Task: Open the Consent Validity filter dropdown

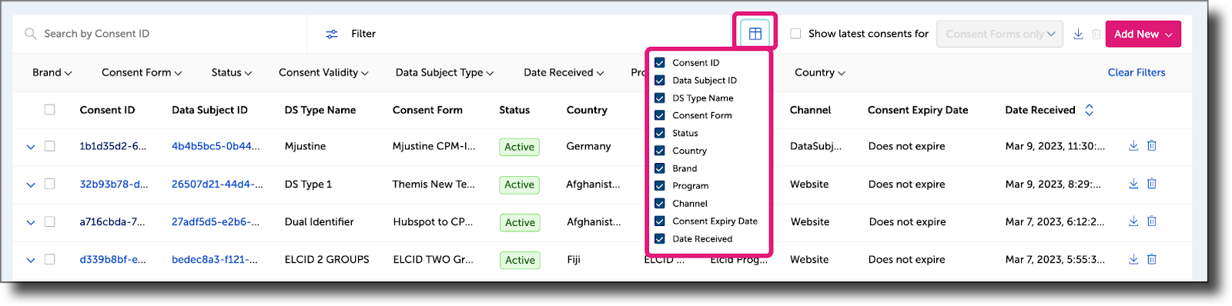Action: coord(323,72)
